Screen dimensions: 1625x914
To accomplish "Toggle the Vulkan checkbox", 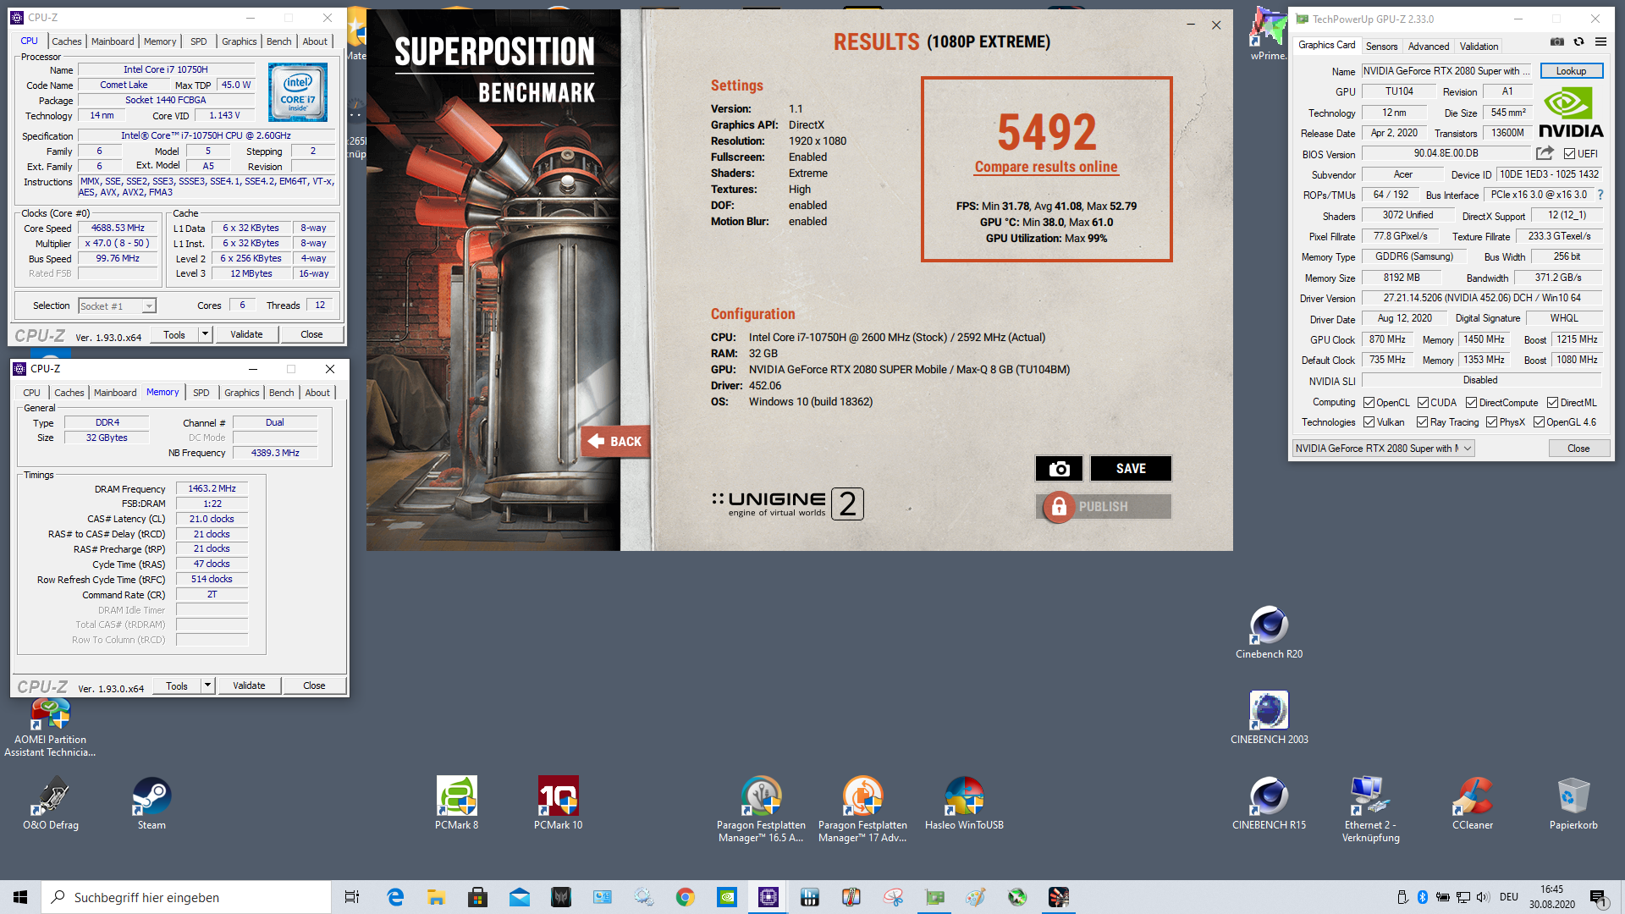I will click(x=1369, y=422).
